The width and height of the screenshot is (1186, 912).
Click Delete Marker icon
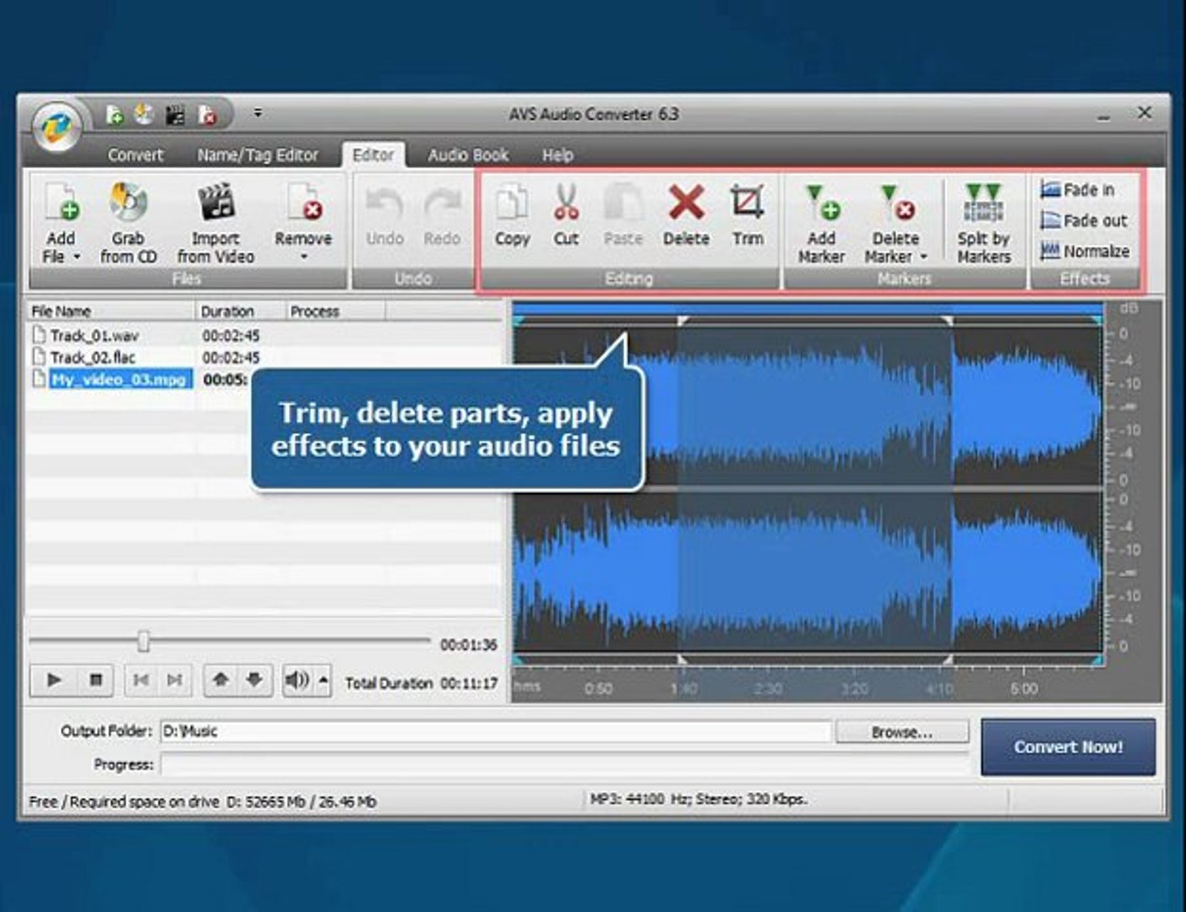click(x=895, y=204)
